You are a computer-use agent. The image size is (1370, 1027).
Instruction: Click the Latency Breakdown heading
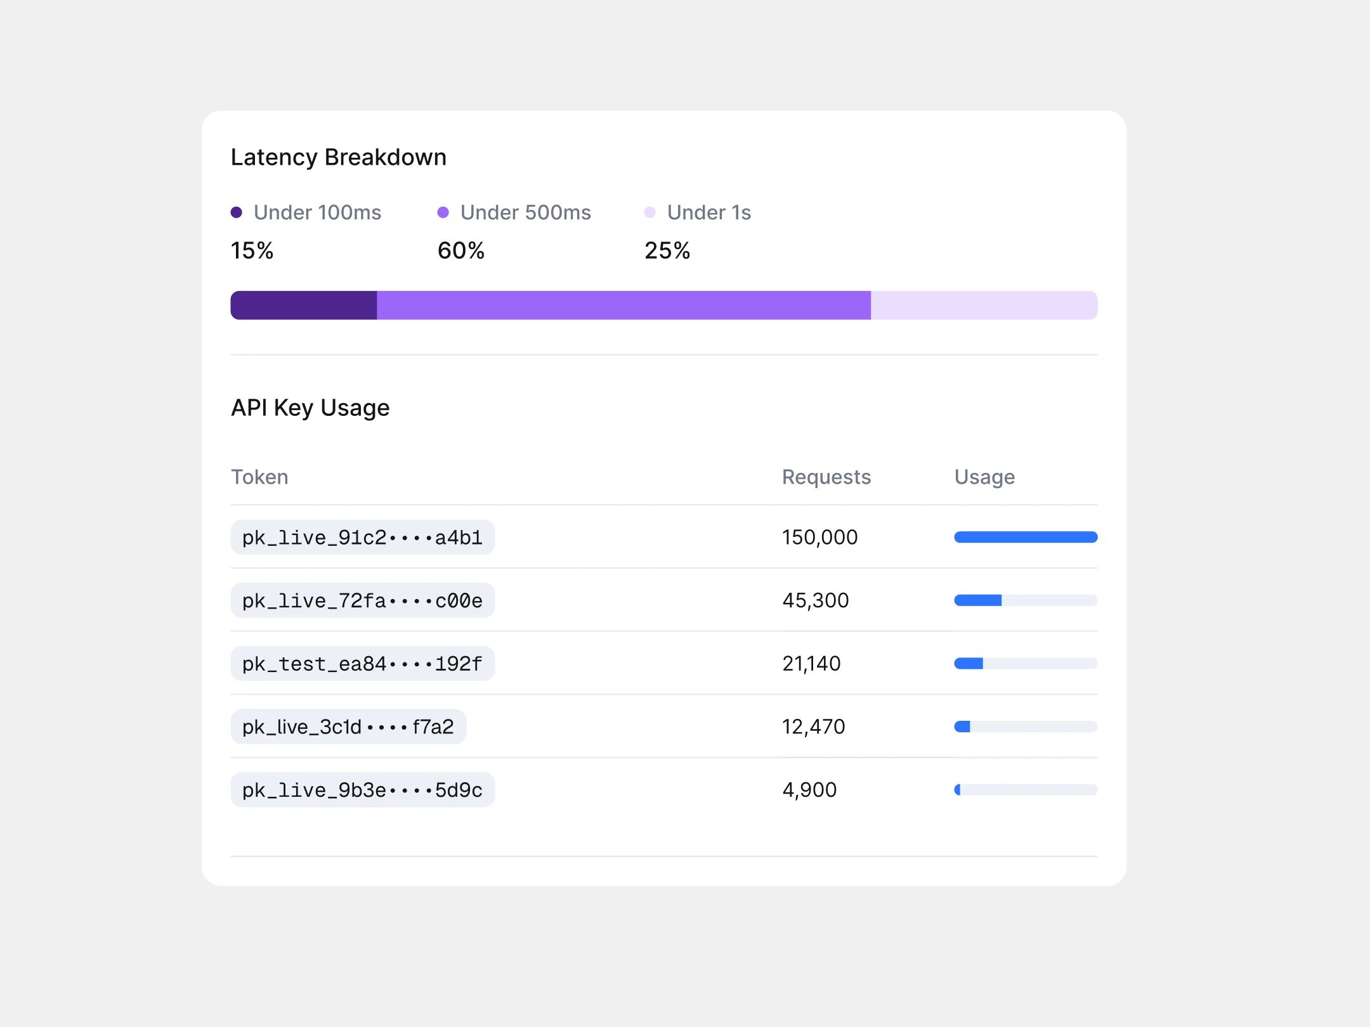click(x=339, y=157)
